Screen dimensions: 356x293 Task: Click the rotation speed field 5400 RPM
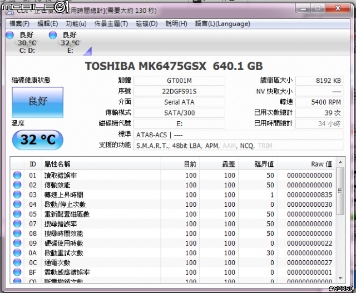click(x=319, y=102)
